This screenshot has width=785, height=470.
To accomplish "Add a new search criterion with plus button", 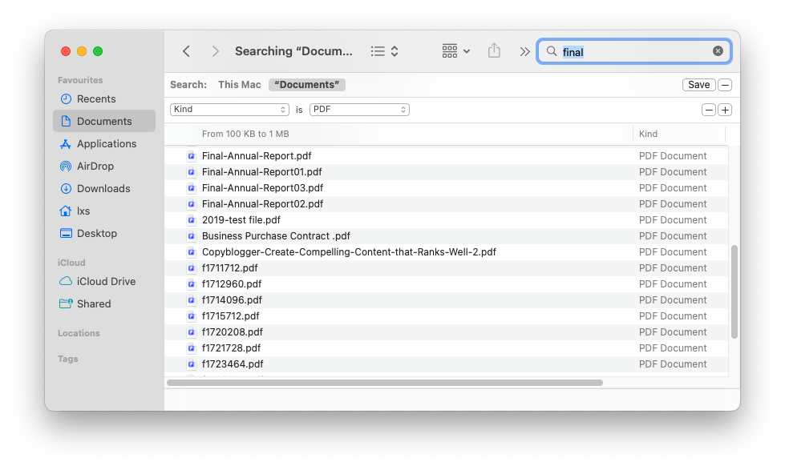I will coord(726,109).
